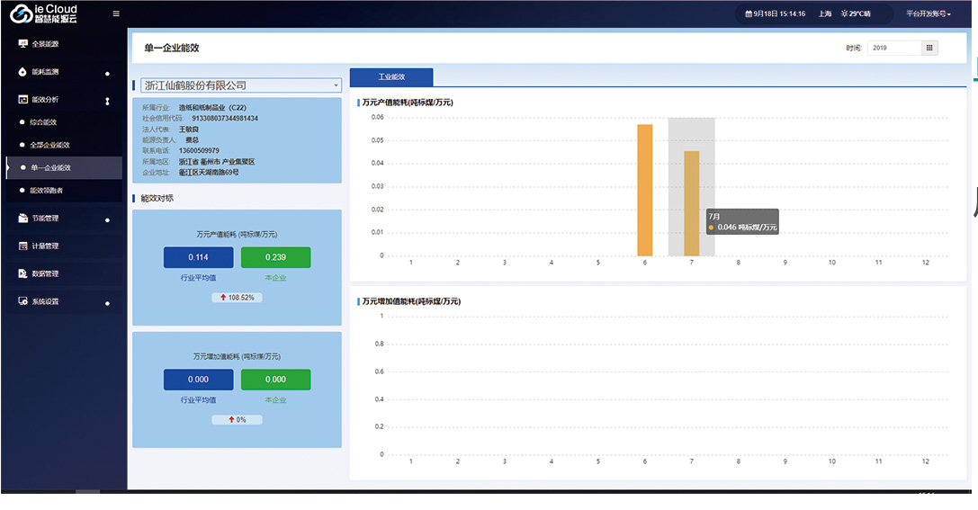Open 全景能源 from the sidebar
The image size is (978, 510).
tap(45, 43)
